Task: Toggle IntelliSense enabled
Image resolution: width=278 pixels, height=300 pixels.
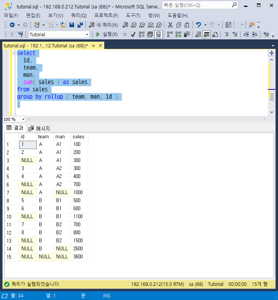Action: (158, 34)
